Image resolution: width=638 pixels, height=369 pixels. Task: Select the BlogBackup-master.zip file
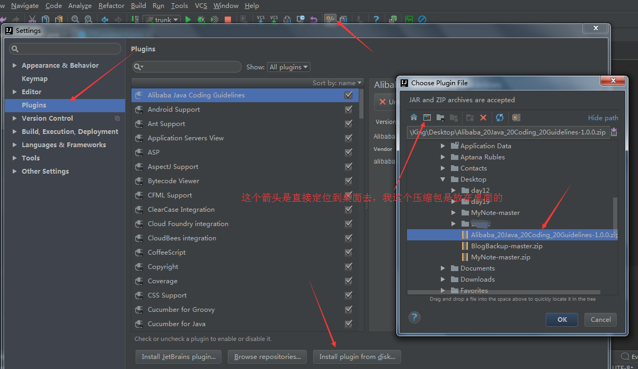[506, 246]
